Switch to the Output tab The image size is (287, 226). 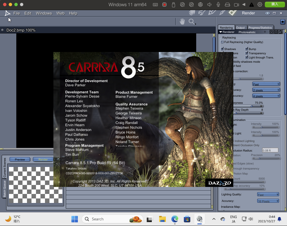pyautogui.click(x=240, y=28)
